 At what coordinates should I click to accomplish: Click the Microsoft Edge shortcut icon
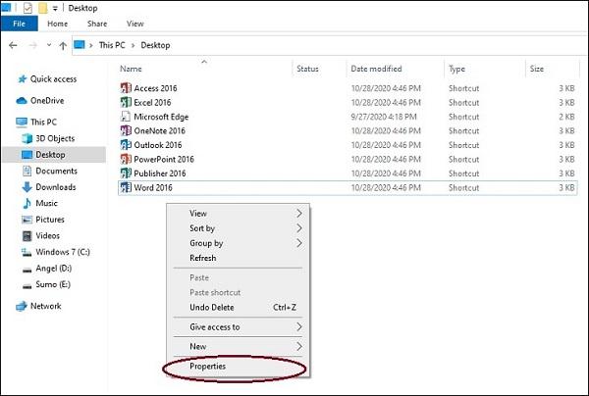pos(126,117)
